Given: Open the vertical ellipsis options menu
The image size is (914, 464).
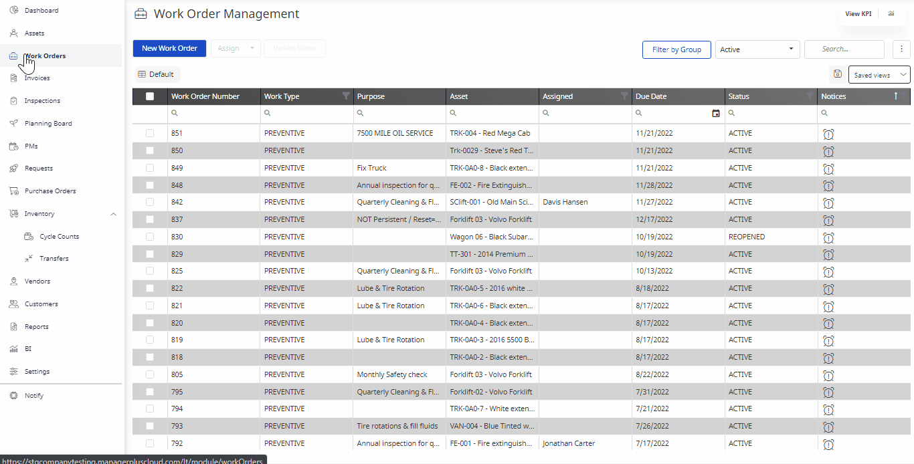Looking at the screenshot, I should click(x=901, y=49).
